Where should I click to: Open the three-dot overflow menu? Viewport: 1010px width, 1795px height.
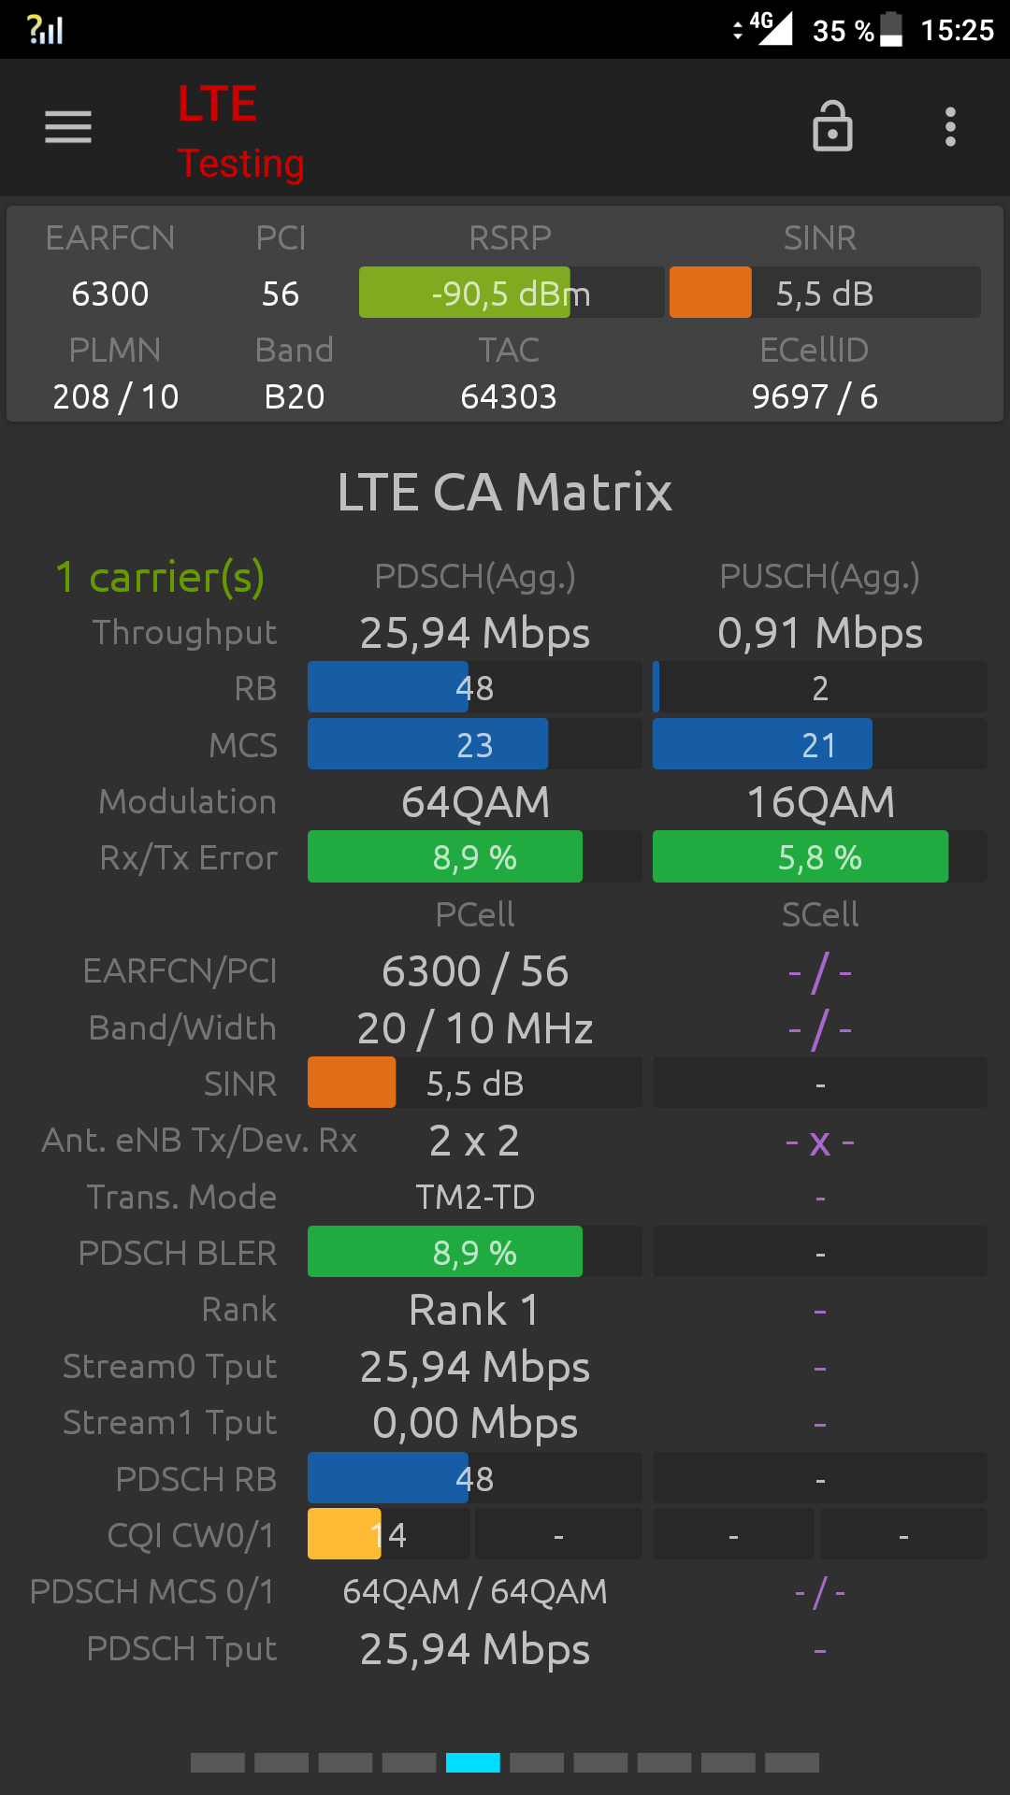coord(950,127)
